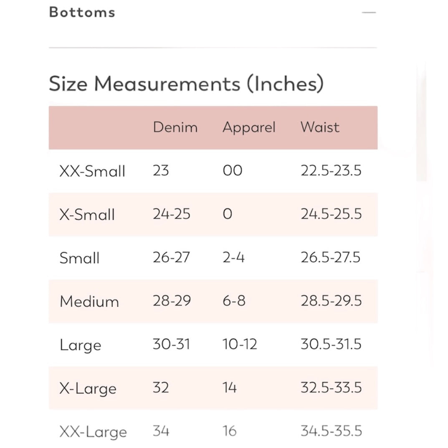The image size is (448, 448).
Task: Select the Apparel column header
Action: (x=249, y=127)
